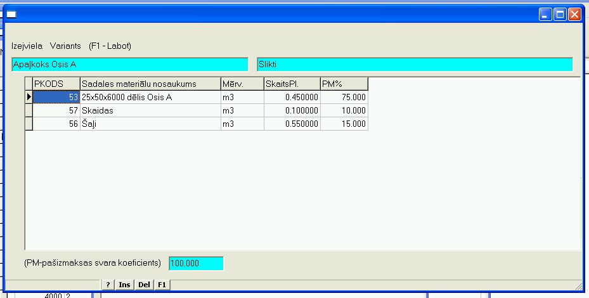The image size is (589, 298).
Task: Click the 0.100000 quantity cell
Action: (292, 110)
